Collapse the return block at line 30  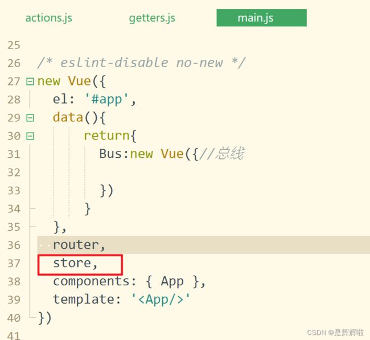tap(30, 136)
